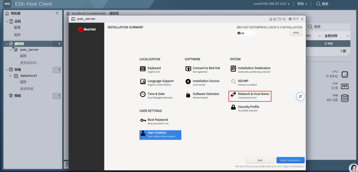Image resolution: width=358 pixels, height=172 pixels.
Task: Select 网络 in the navigator
Action: [18, 96]
